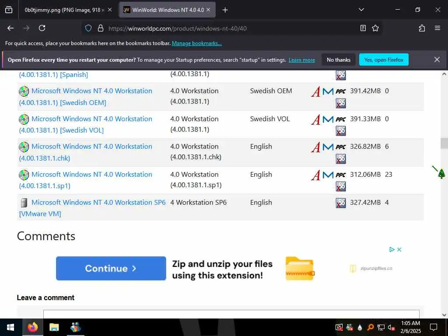Image resolution: width=448 pixels, height=336 pixels.
Task: Open Windows NT 4.0 Workstation Swedish VOL link
Action: [x=86, y=125]
